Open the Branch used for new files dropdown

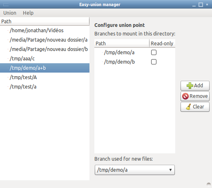coord(135,170)
